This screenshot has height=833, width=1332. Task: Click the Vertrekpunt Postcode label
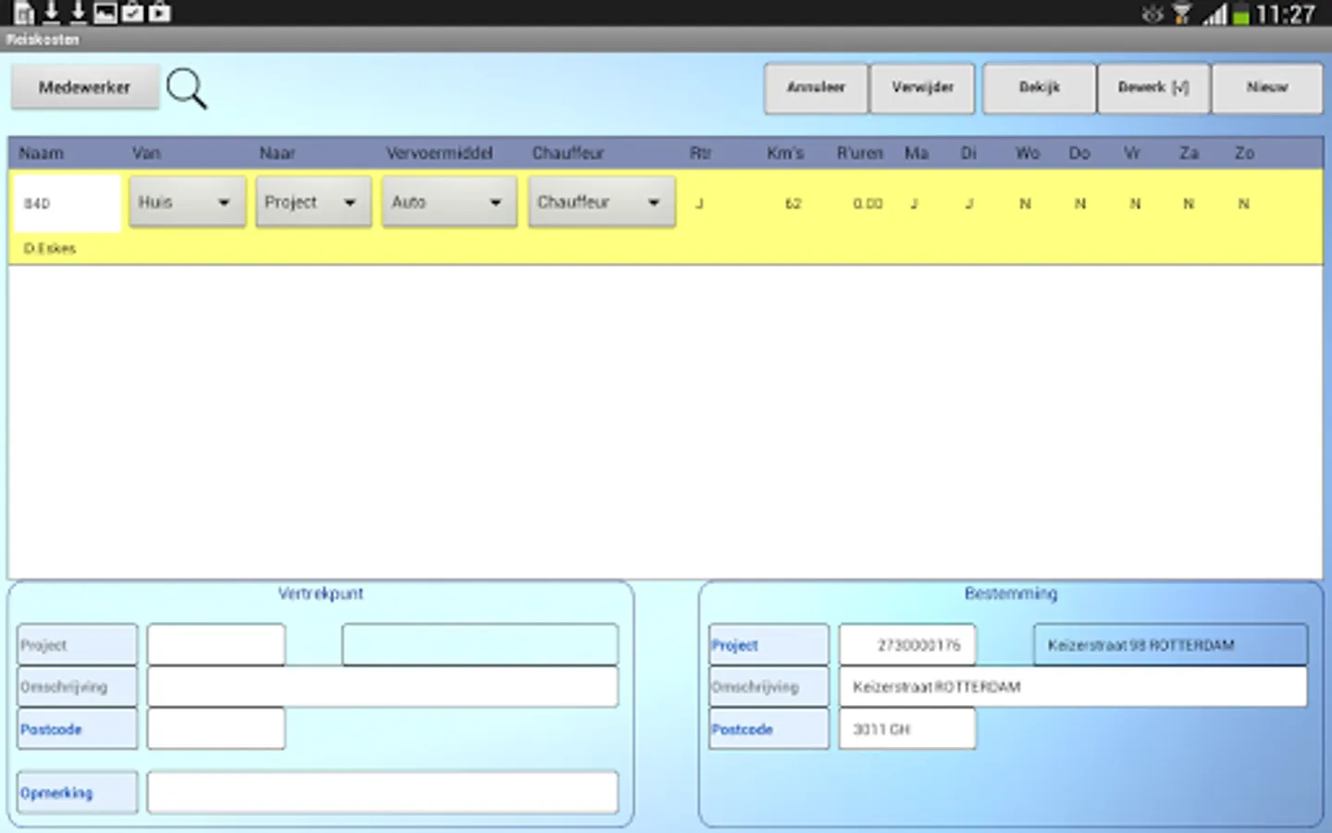click(x=77, y=729)
